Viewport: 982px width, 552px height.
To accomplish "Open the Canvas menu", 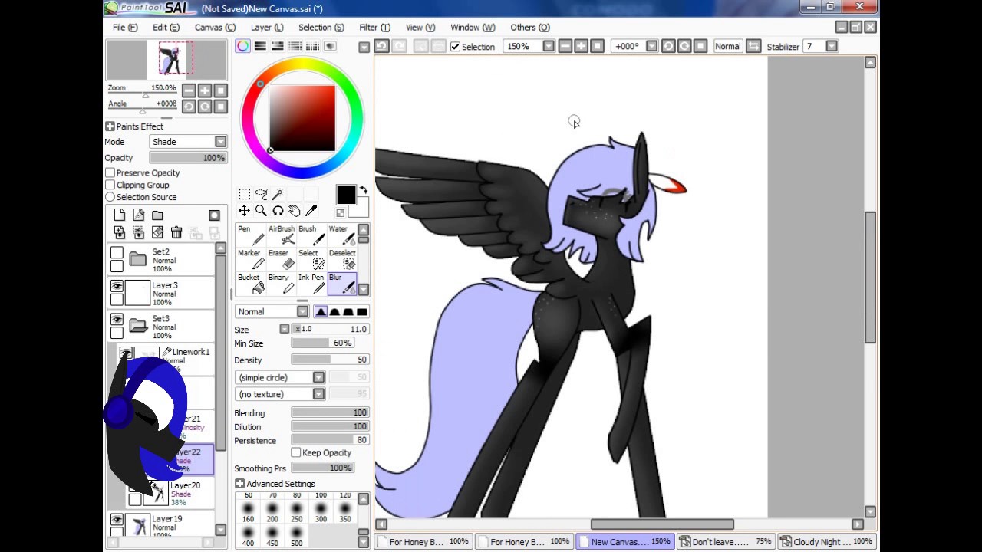I will 215,28.
